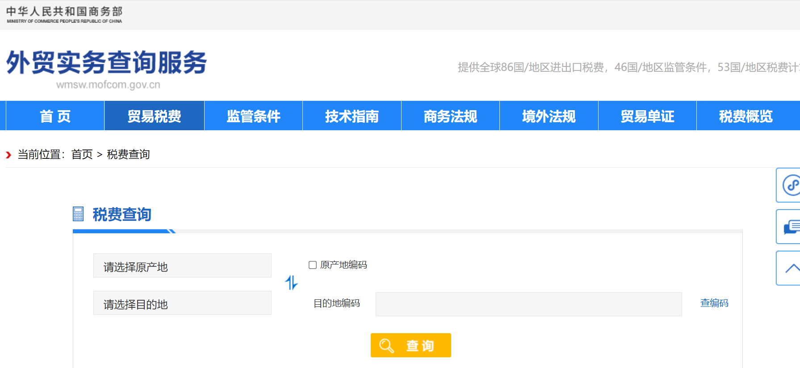Open the chat message icon on the sidebar
The image size is (800, 368).
pyautogui.click(x=791, y=227)
